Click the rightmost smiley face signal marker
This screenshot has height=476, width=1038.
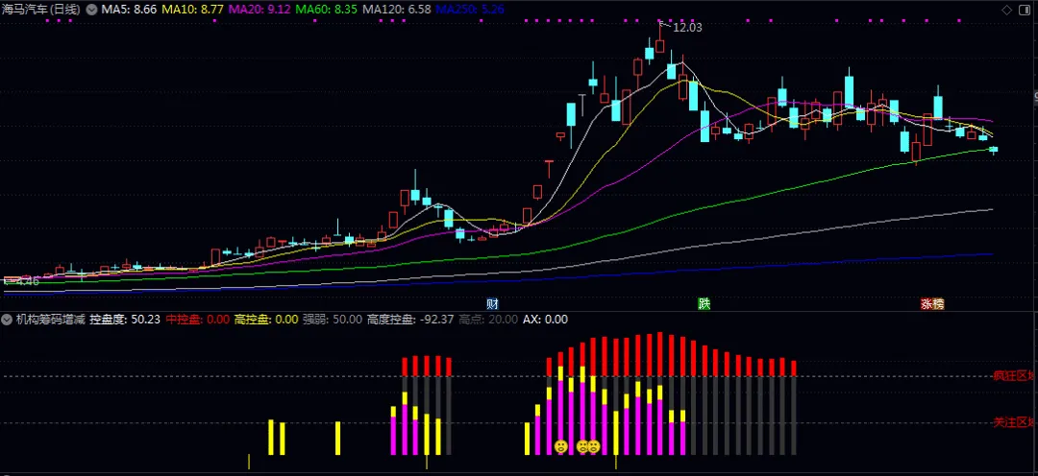(593, 446)
